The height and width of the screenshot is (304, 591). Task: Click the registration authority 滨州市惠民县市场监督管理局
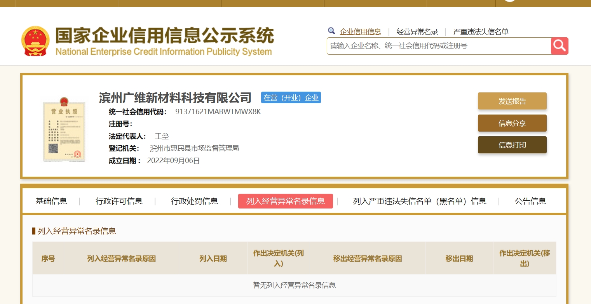[x=194, y=148]
